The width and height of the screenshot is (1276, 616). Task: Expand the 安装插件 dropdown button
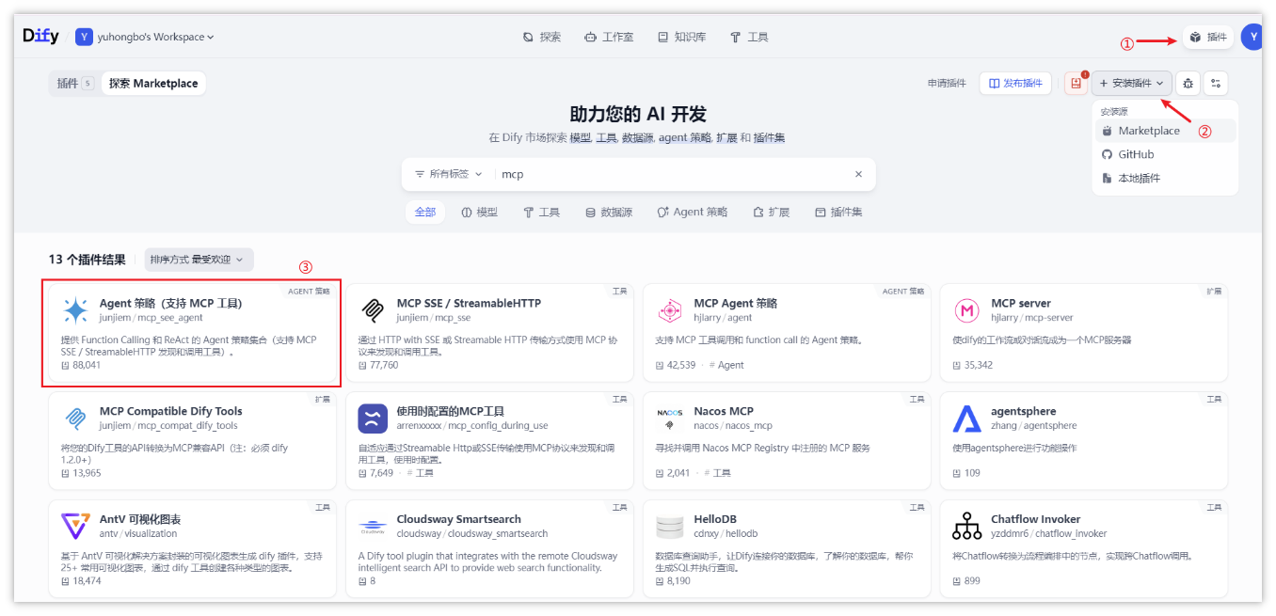[x=1131, y=83]
